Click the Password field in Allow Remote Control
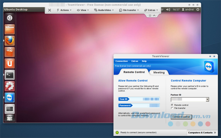 tap(139, 105)
